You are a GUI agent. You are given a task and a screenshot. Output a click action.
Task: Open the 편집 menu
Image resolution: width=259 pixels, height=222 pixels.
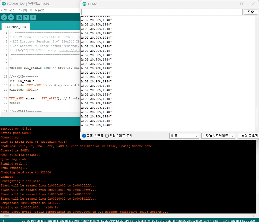pyautogui.click(x=12, y=10)
